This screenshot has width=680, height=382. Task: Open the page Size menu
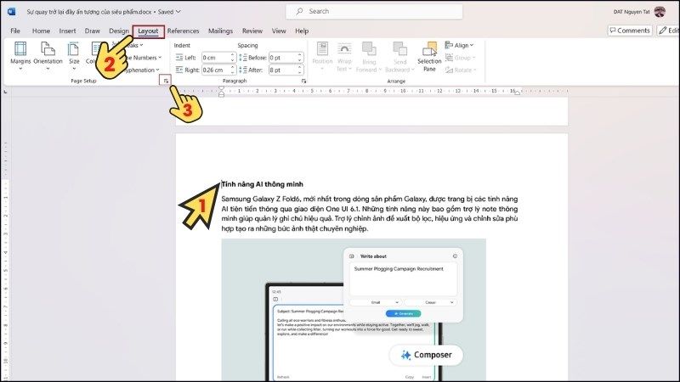[x=74, y=55]
